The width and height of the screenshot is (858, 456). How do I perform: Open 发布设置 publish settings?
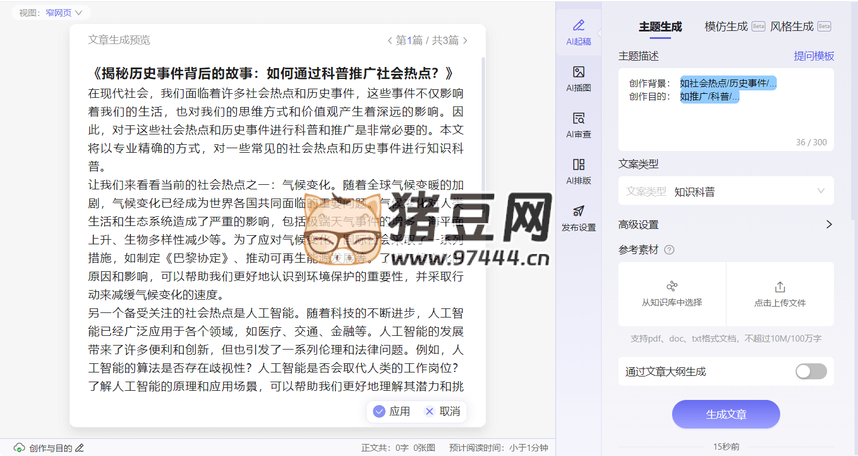coord(578,218)
